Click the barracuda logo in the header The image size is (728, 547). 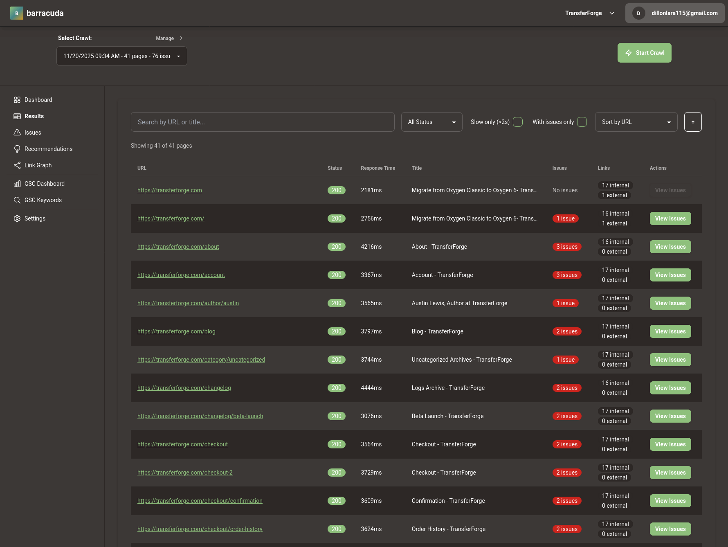pyautogui.click(x=37, y=13)
